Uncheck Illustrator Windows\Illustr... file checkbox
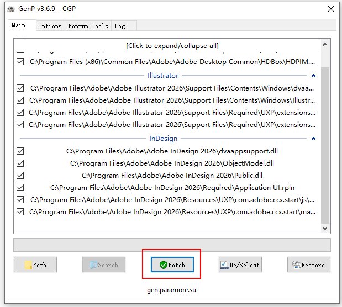The height and width of the screenshot is (307, 342). point(20,100)
